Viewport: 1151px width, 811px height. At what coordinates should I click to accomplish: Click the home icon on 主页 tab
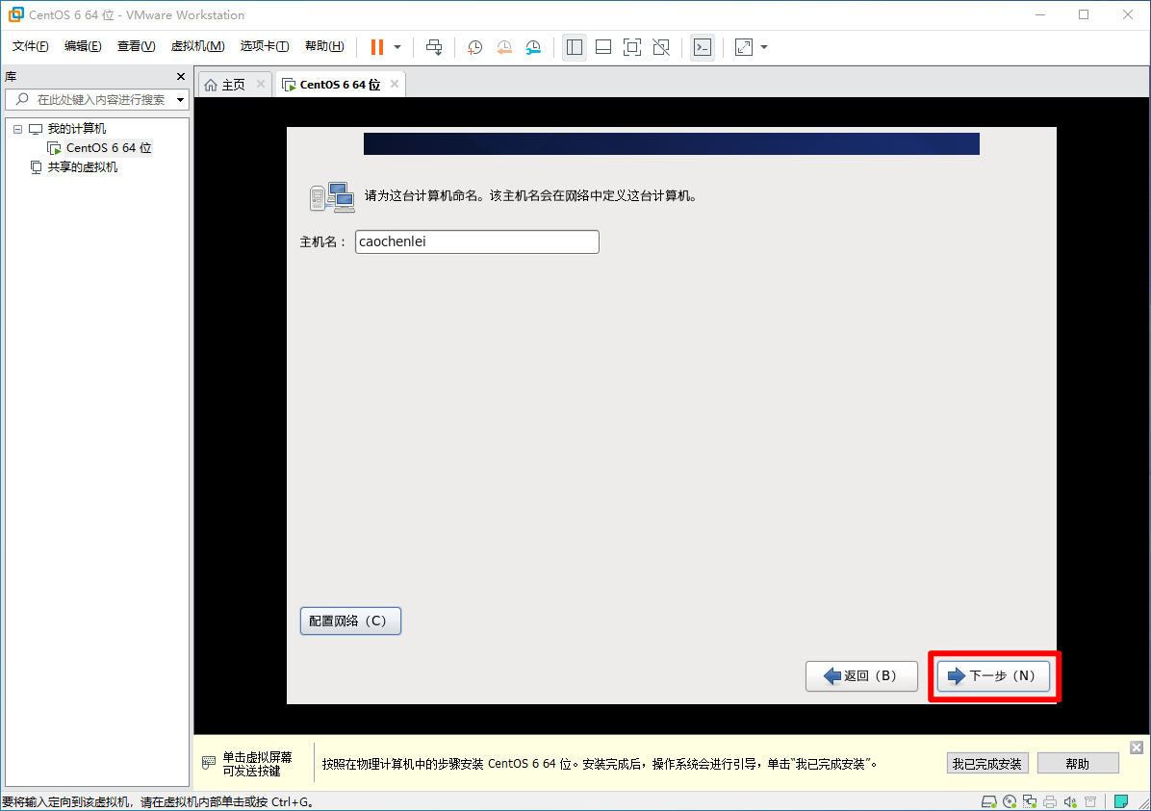coord(211,85)
